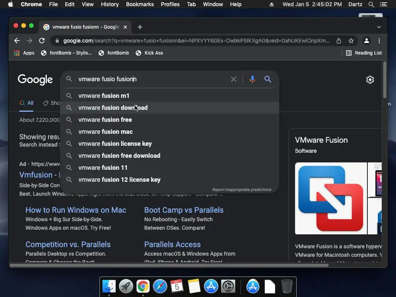The width and height of the screenshot is (396, 297).
Task: Open the Window menu
Action: 213,4
